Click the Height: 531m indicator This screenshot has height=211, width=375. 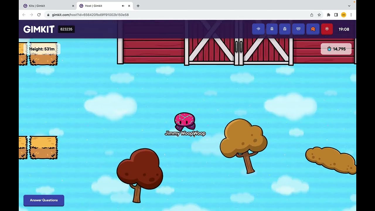coord(42,49)
